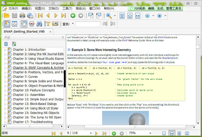
Task: Go to first page using toolbar
Action: [x=40, y=16]
